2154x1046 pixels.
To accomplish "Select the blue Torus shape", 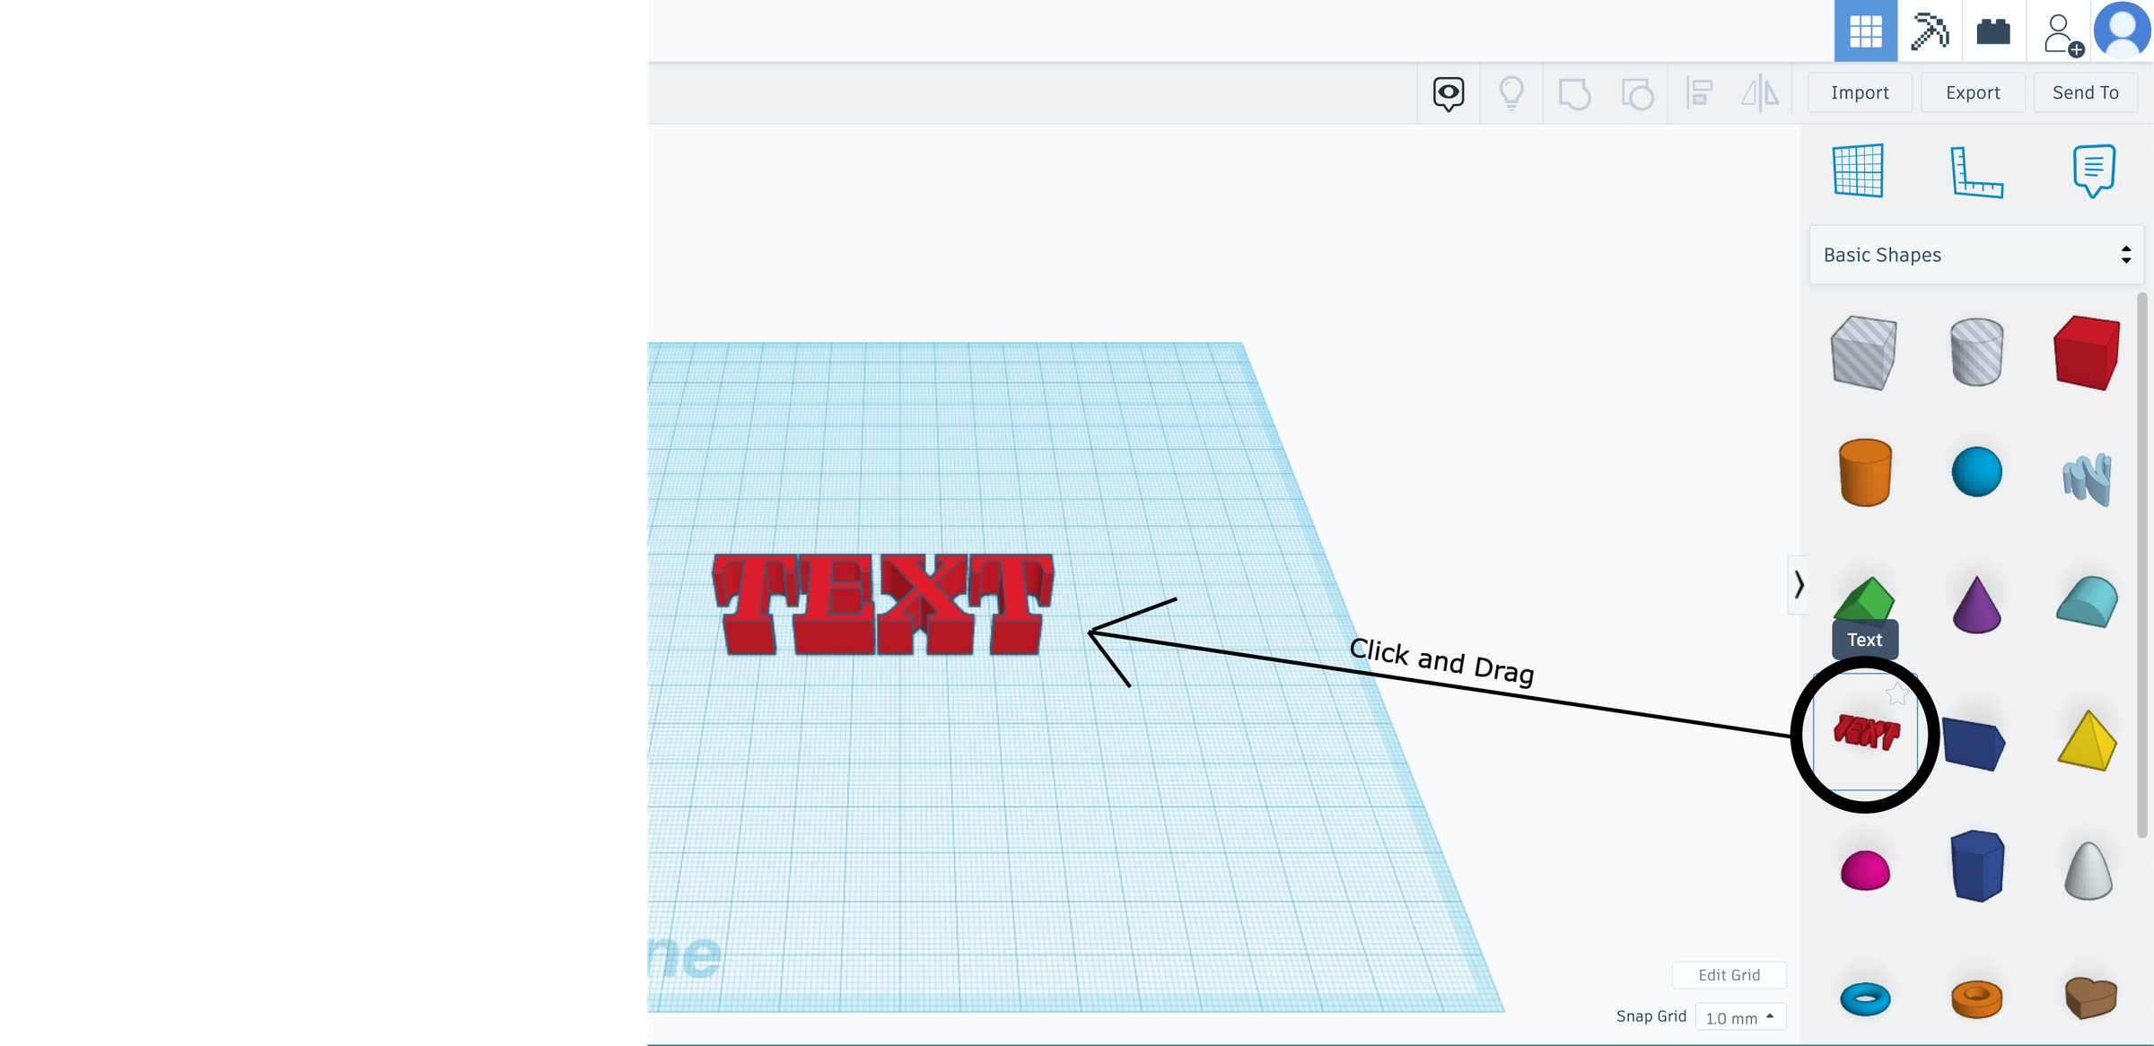I will pyautogui.click(x=1866, y=997).
